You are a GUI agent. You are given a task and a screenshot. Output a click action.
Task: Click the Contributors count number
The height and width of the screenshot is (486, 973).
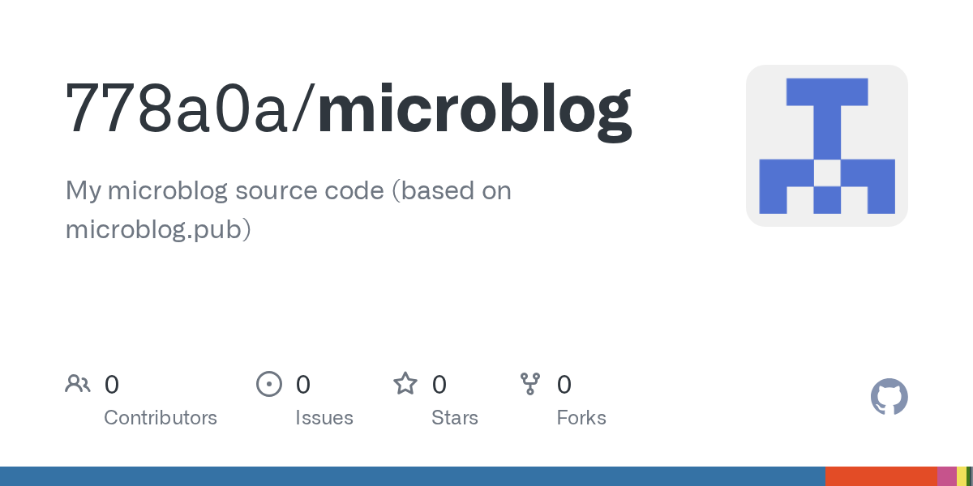(x=112, y=385)
